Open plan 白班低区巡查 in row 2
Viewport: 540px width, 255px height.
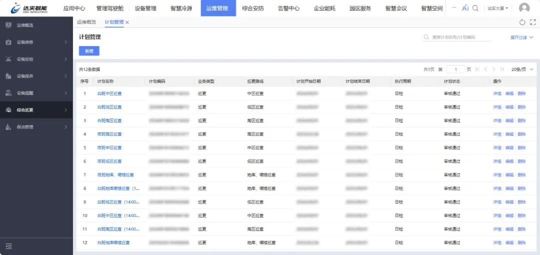(109, 107)
